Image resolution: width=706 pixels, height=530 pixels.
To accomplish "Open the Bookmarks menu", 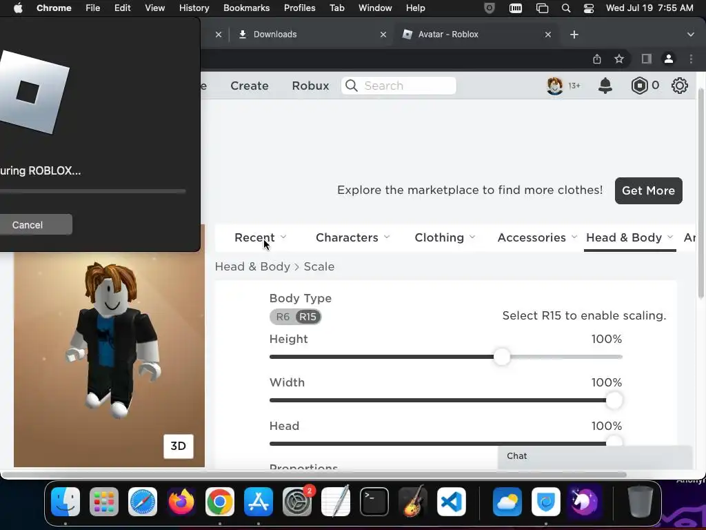I will [246, 8].
